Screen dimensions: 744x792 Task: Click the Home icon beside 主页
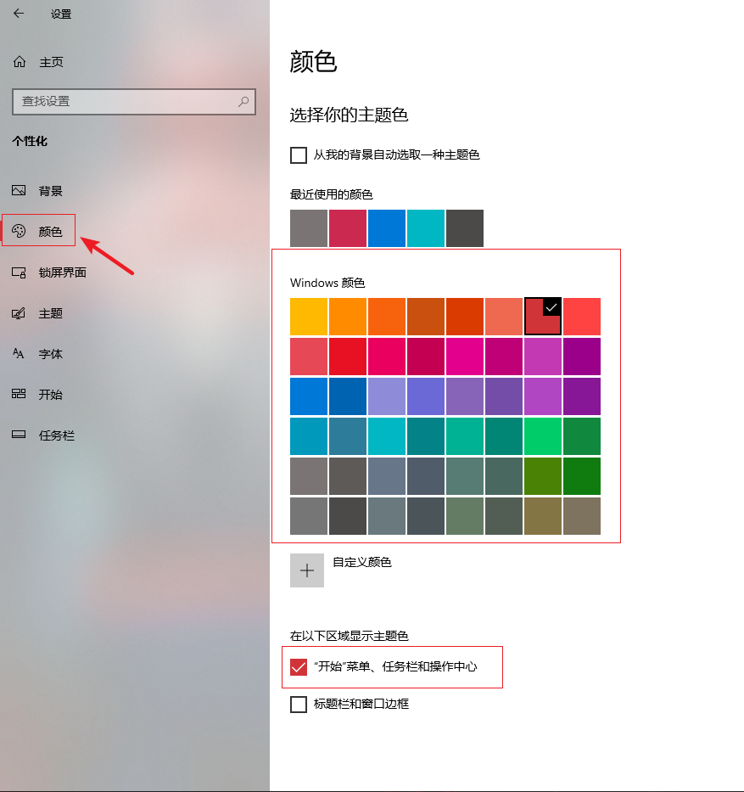[20, 62]
